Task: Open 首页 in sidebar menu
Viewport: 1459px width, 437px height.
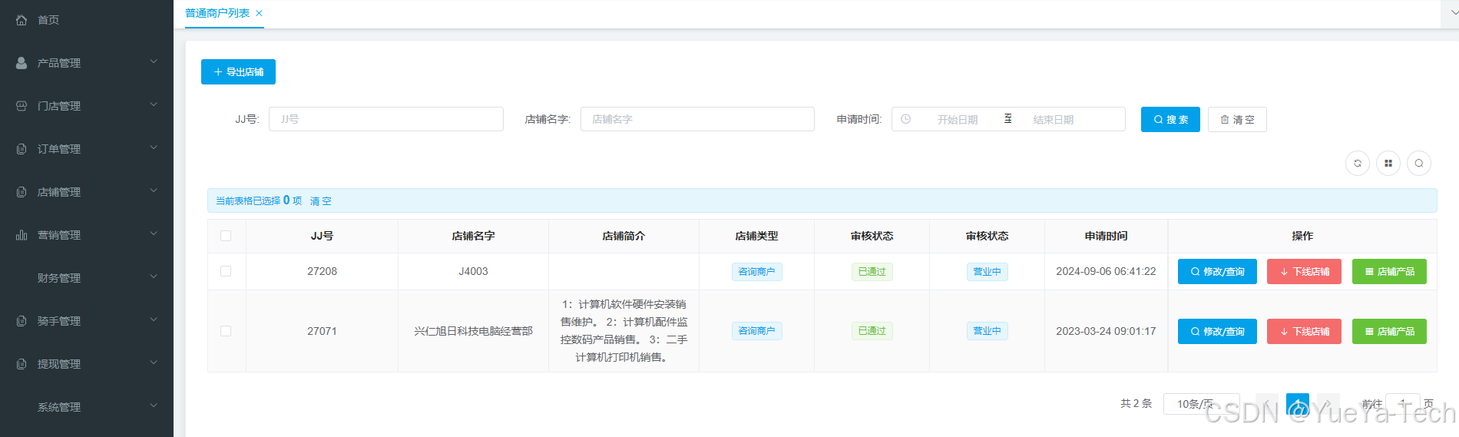Action: [x=87, y=20]
